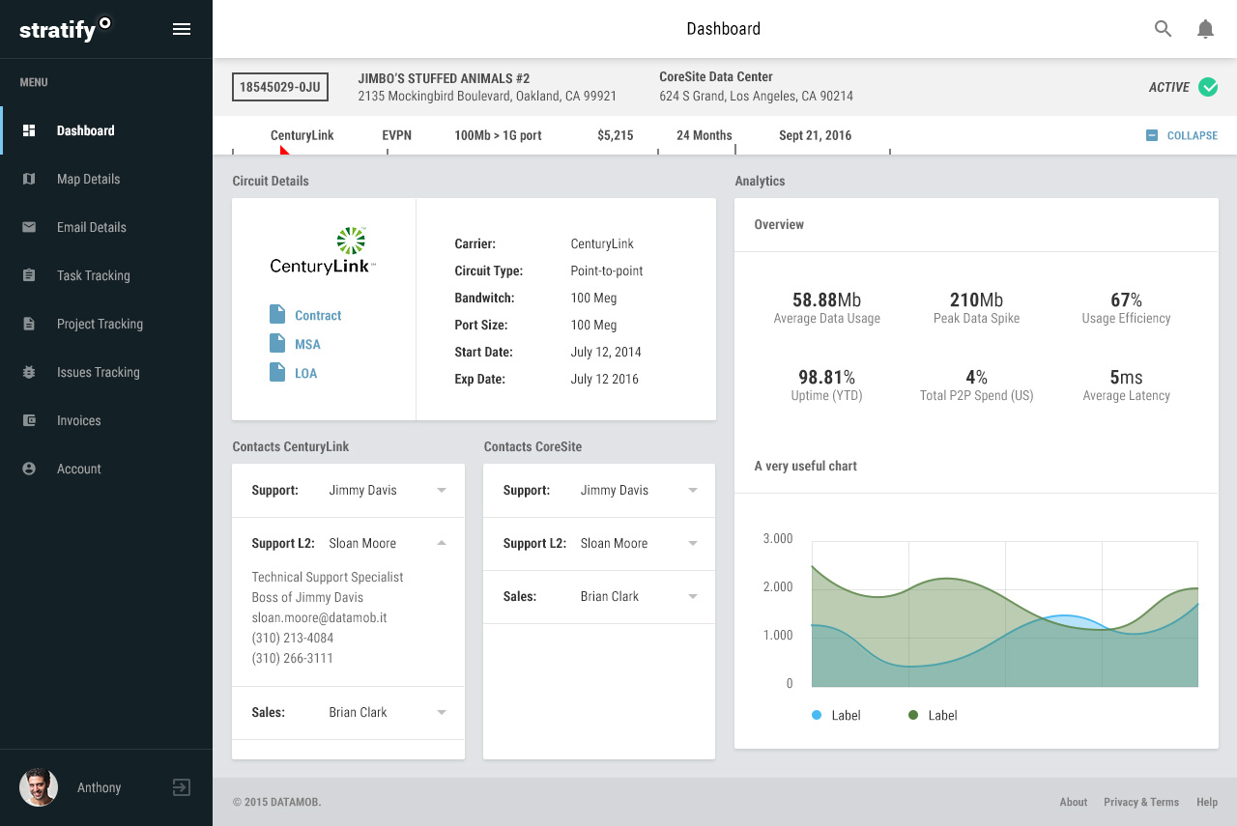Click the EVPN summary item

pos(397,135)
